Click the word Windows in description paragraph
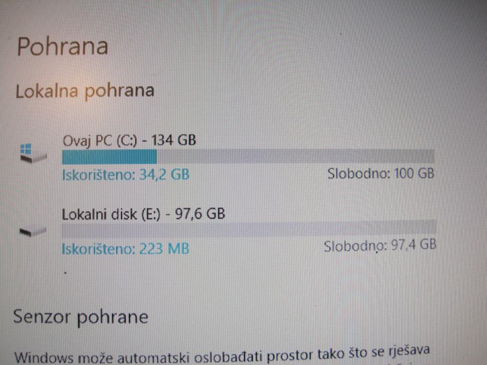 click(x=44, y=358)
